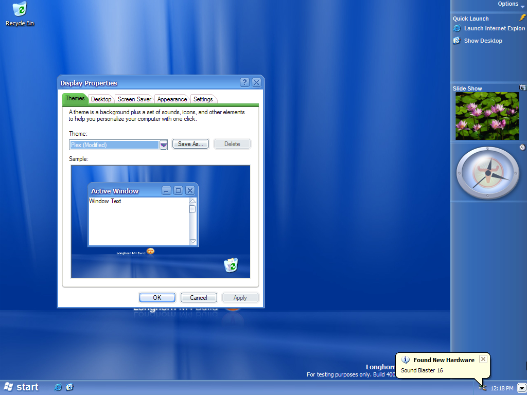527x395 pixels.
Task: Switch to the Screen Saver tab
Action: click(x=134, y=99)
